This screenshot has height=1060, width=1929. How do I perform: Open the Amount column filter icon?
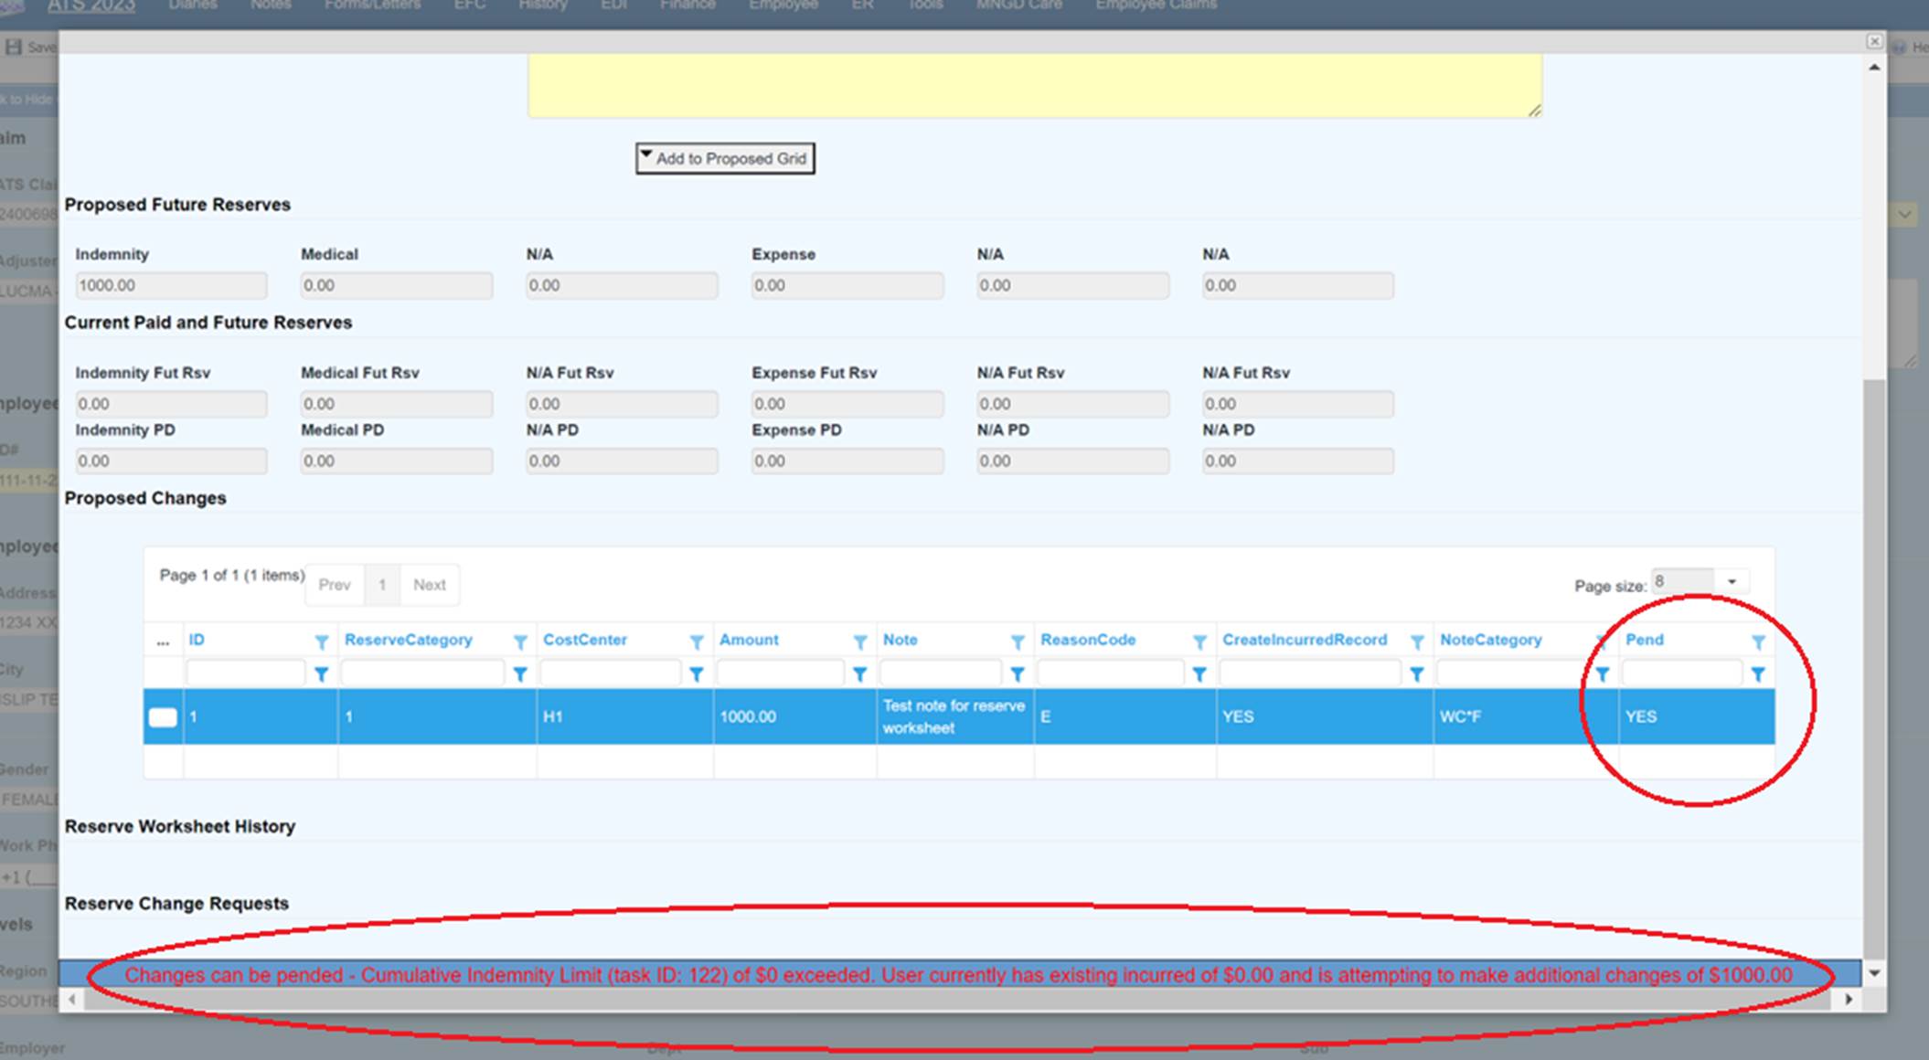859,642
